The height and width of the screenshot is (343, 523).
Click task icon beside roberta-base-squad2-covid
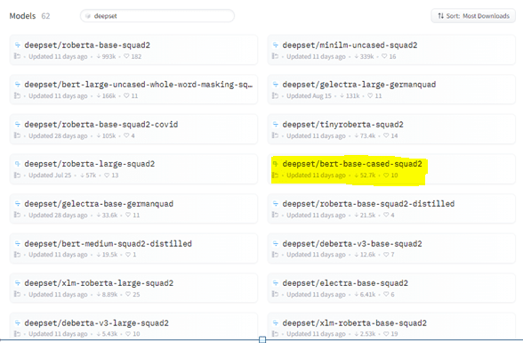point(18,124)
